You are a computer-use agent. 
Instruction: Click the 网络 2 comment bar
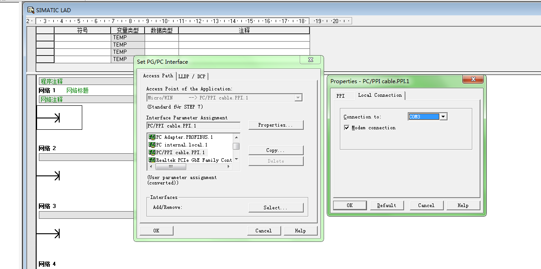tap(86, 157)
